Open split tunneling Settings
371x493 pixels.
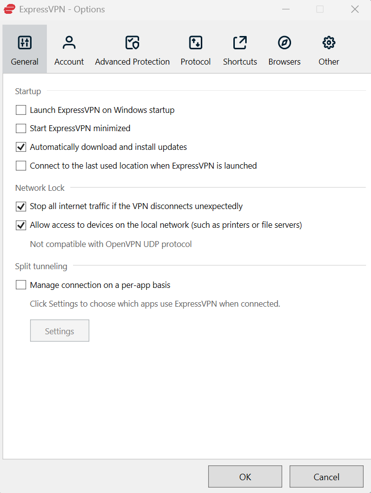[59, 330]
